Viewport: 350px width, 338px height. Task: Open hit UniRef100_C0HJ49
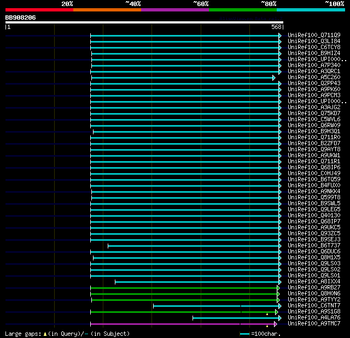pos(314,174)
